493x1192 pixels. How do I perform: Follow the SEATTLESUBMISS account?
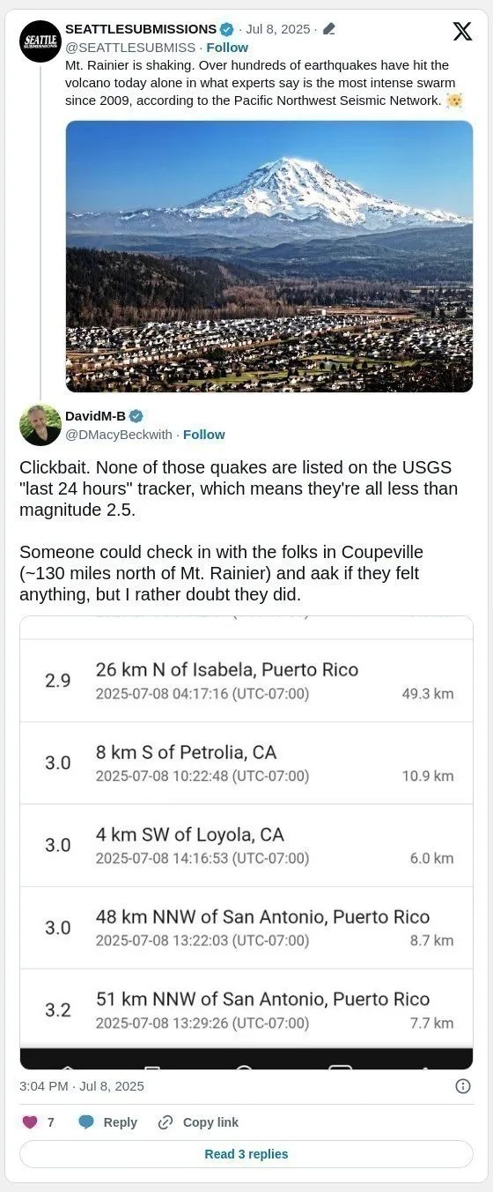(x=227, y=48)
